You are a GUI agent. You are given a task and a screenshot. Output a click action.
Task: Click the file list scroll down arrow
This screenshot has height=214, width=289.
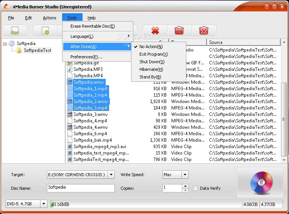[x=284, y=160]
